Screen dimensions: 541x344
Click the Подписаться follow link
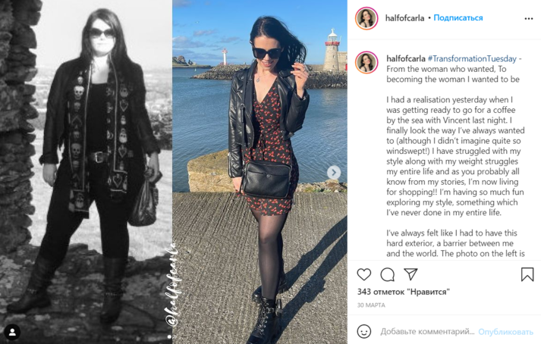(x=458, y=18)
